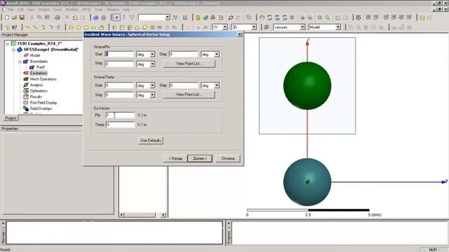The height and width of the screenshot is (252, 449).
Task: Click the magnifier Zoom toolbar icon
Action: point(328,17)
